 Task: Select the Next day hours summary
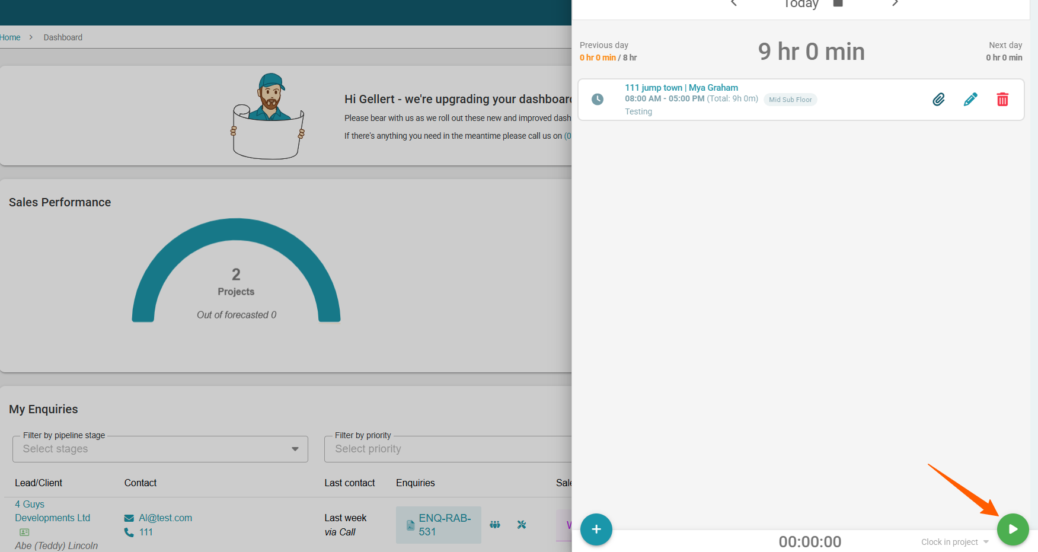click(1004, 51)
